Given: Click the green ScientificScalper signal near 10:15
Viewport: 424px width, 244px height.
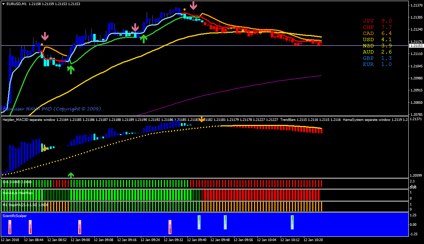Looking at the screenshot, I should (292, 222).
